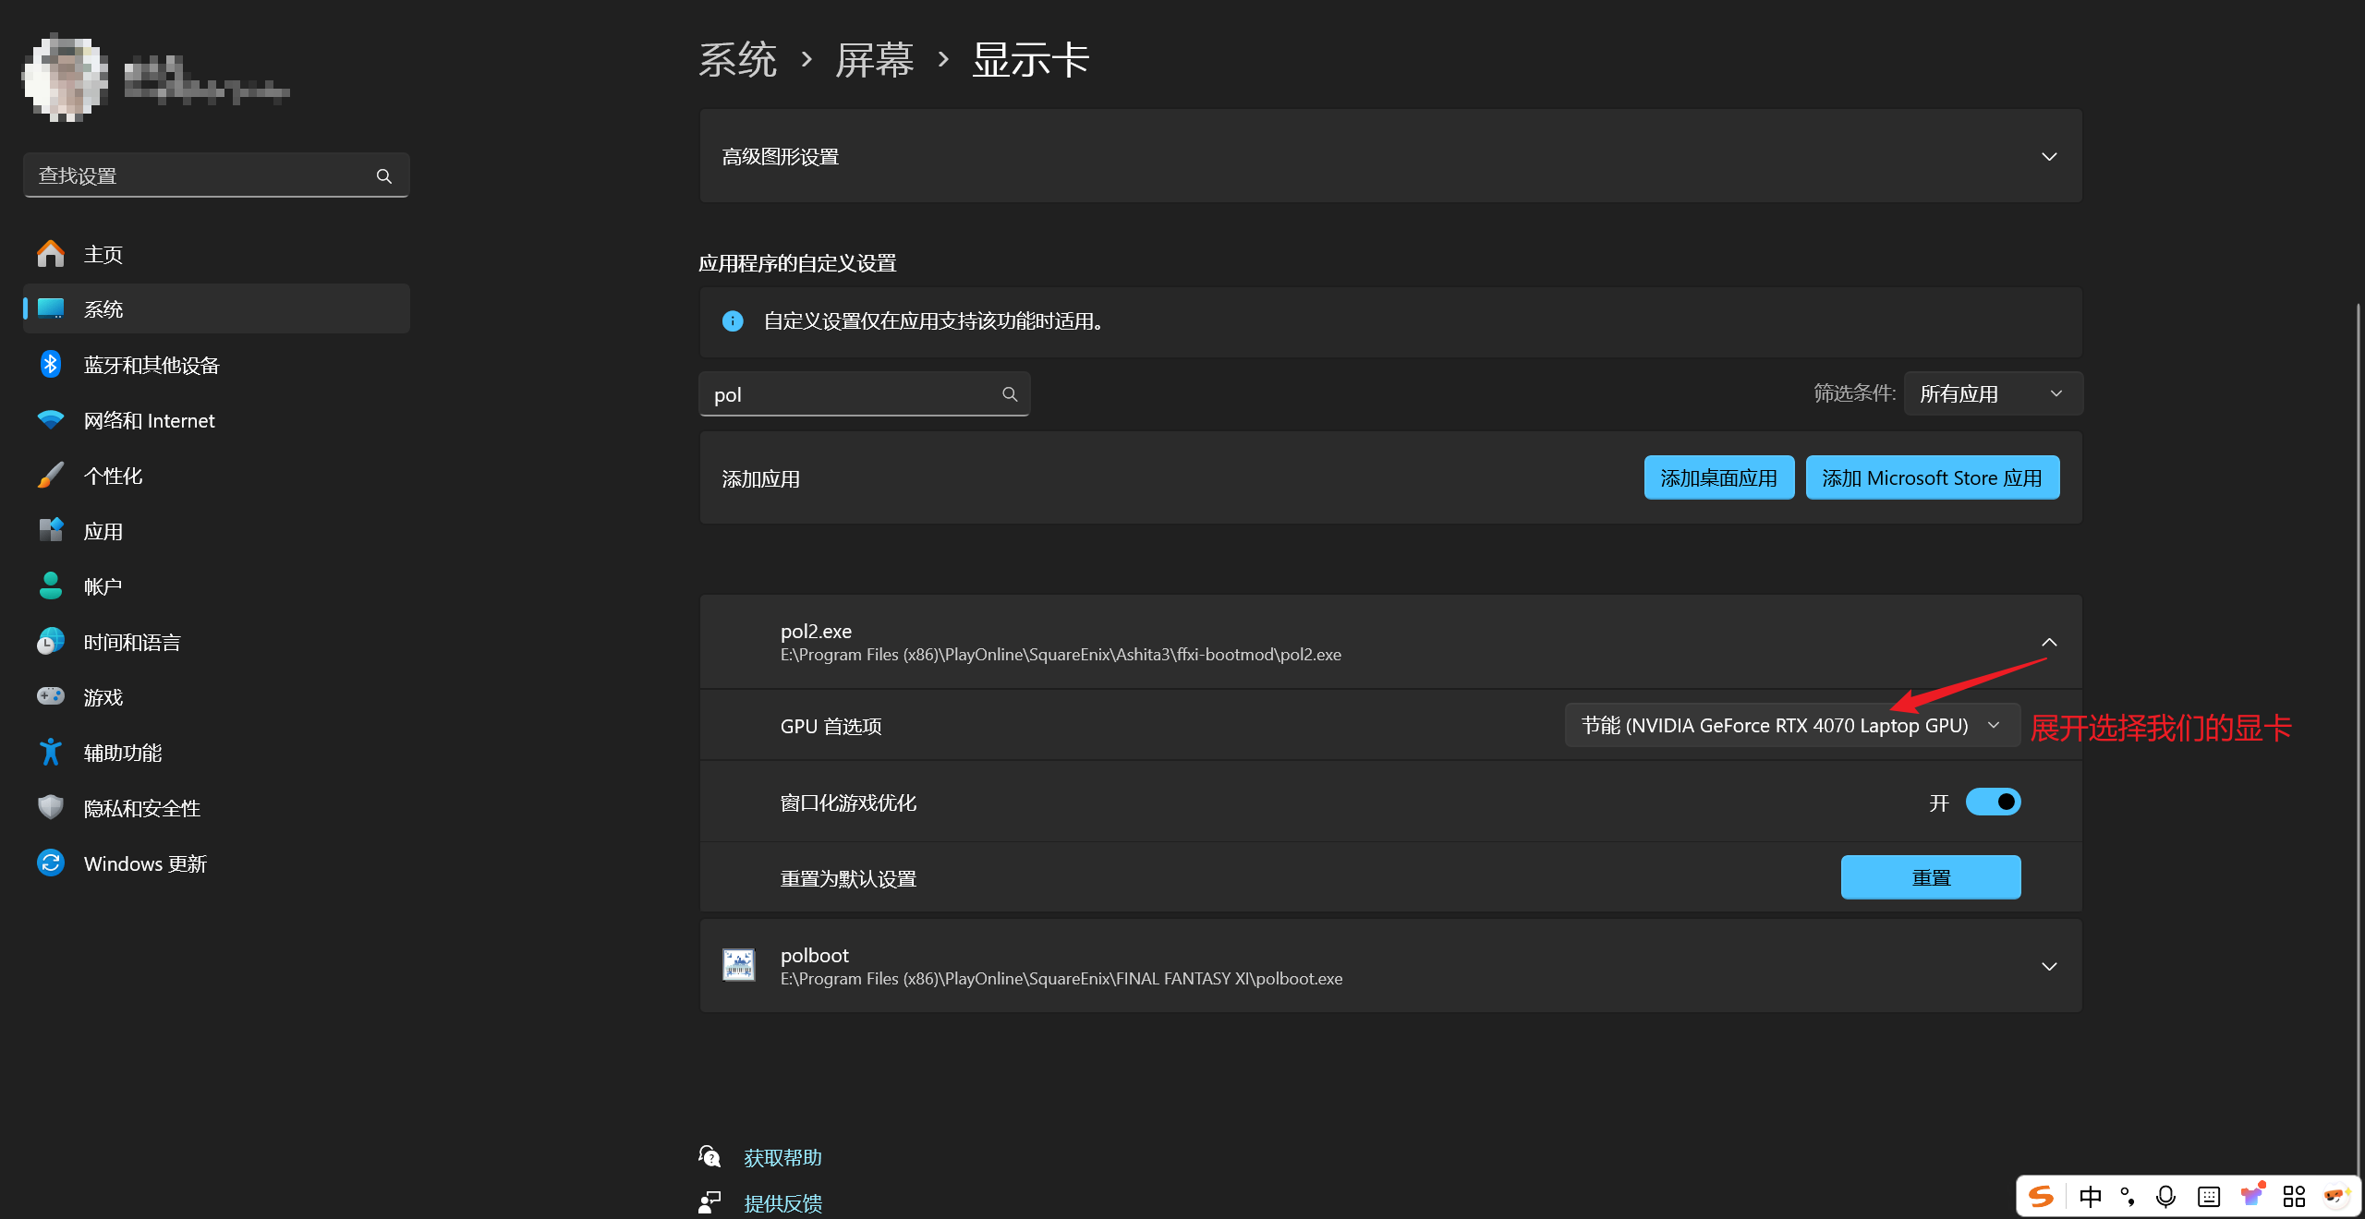Open the Sogou soft keyboard

[2208, 1196]
